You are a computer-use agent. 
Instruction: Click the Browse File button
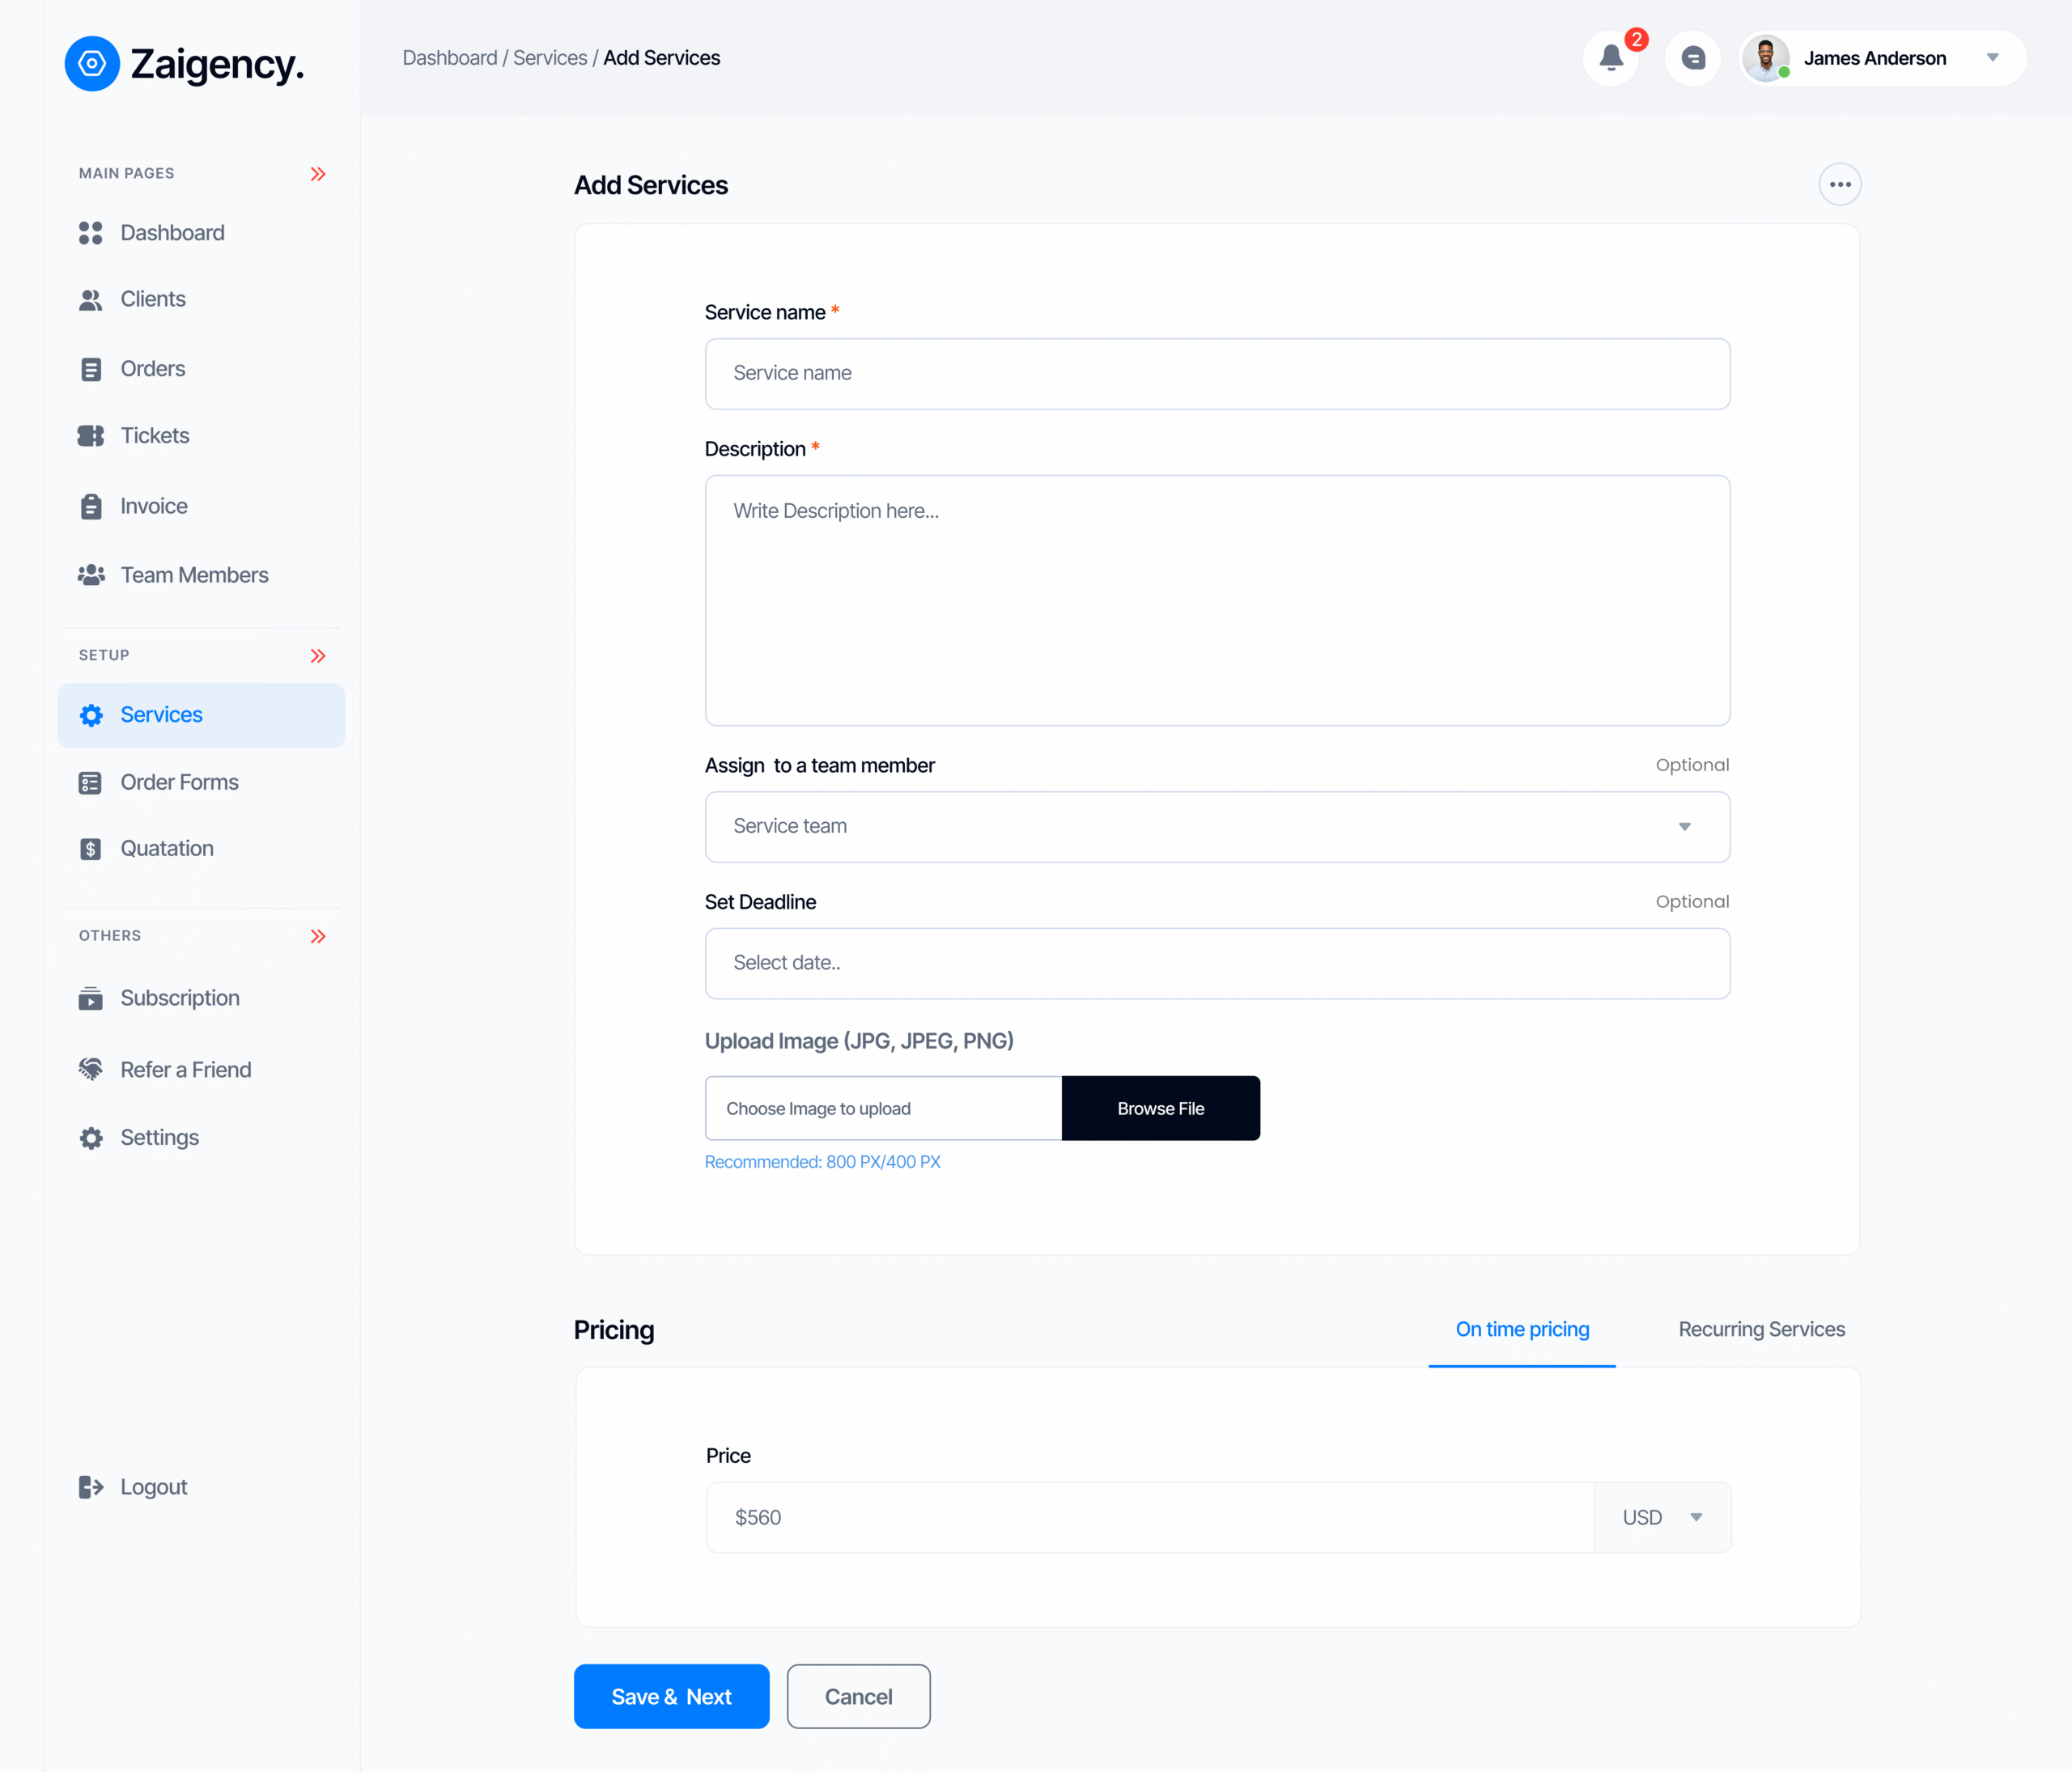pos(1160,1109)
